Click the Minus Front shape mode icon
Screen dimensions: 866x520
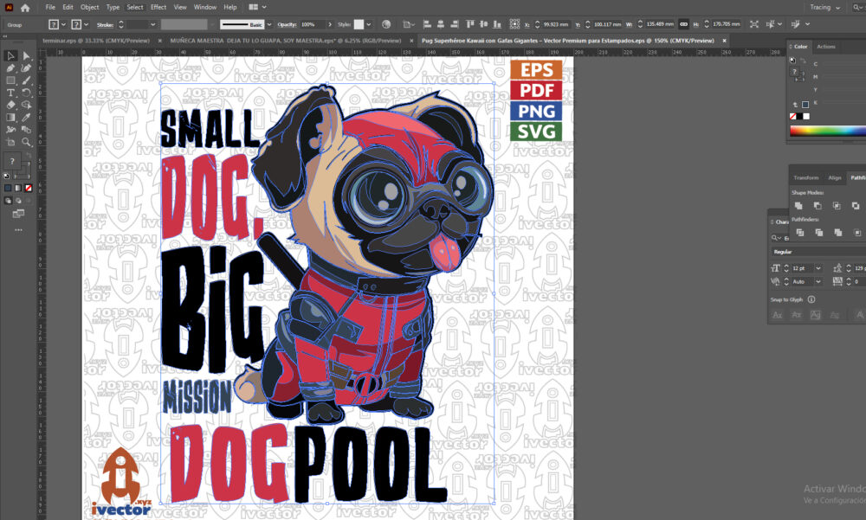coord(818,205)
